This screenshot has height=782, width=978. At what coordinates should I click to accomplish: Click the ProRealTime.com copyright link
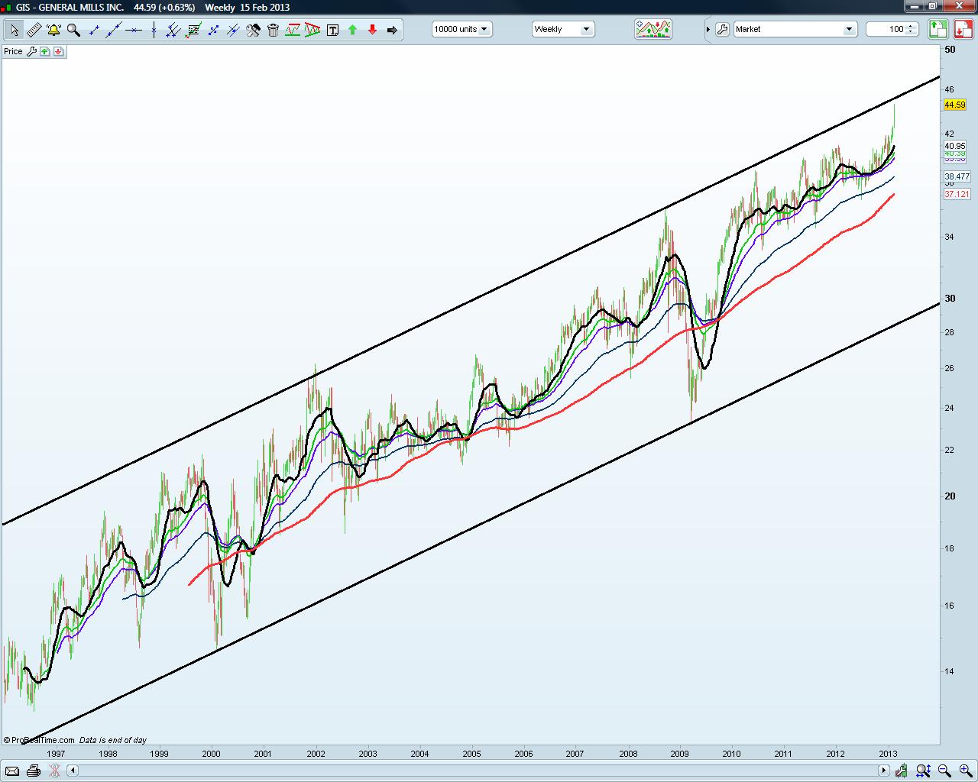pos(39,740)
